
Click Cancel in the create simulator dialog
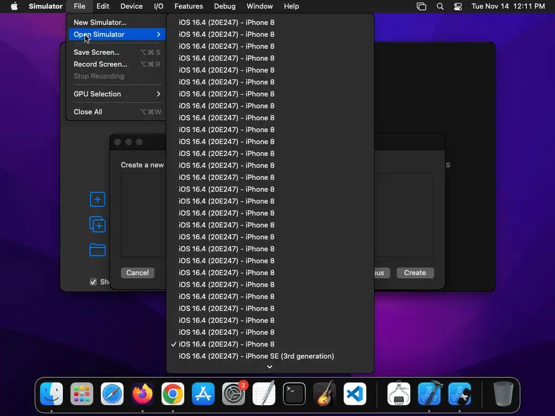click(x=137, y=273)
